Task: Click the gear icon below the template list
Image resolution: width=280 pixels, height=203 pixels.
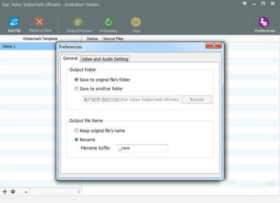Action: pos(13,192)
